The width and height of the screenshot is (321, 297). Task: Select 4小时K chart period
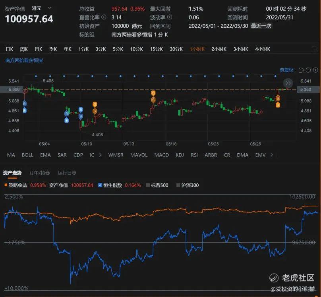point(263,49)
